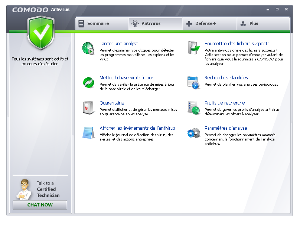Click the blue gears scan settings icon
300x225 pixels.
click(x=193, y=133)
